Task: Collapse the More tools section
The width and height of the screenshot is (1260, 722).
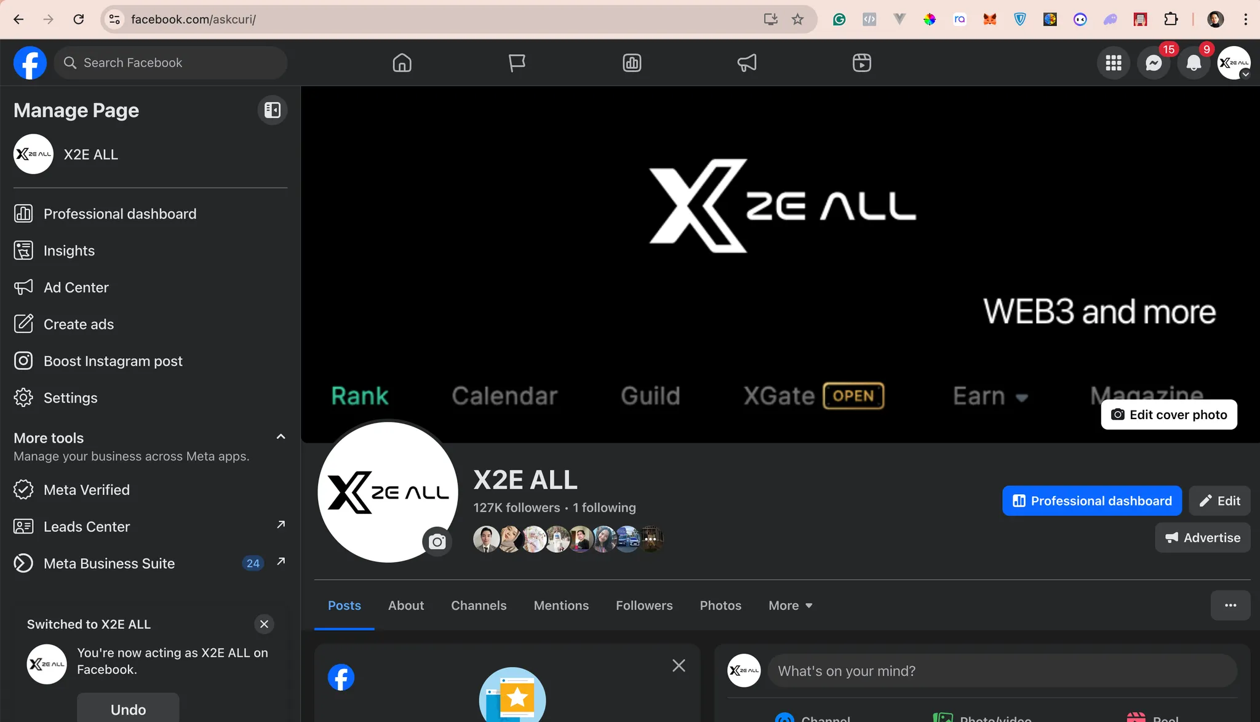Action: (281, 437)
